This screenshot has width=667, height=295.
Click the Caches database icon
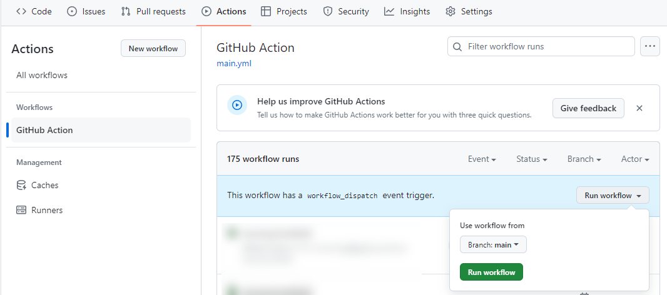pos(21,185)
